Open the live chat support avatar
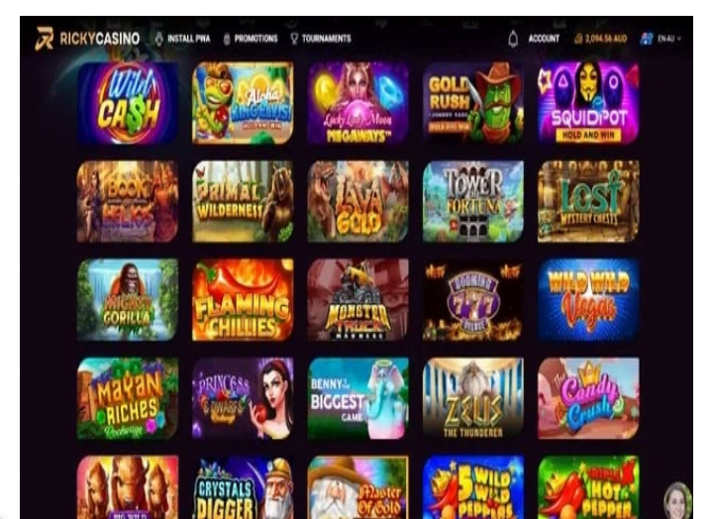The image size is (713, 519). coord(677,500)
